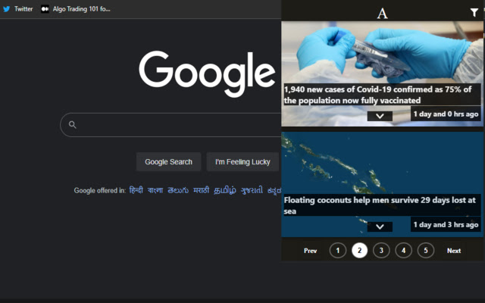Image resolution: width=485 pixels, height=303 pixels.
Task: Switch Google to Gujarati (ગુજરાતી)
Action: [252, 190]
